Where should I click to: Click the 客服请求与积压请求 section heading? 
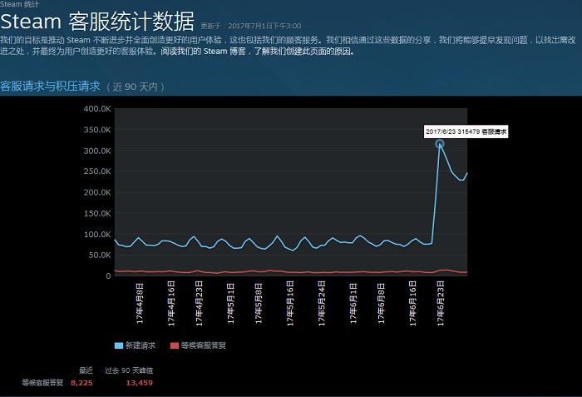point(50,87)
